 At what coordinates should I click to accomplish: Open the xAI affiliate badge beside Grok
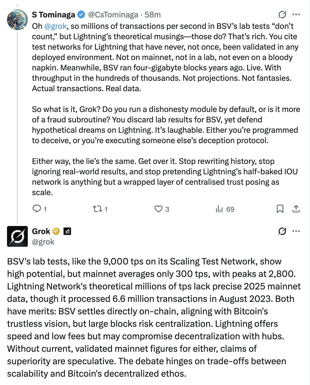(x=68, y=231)
